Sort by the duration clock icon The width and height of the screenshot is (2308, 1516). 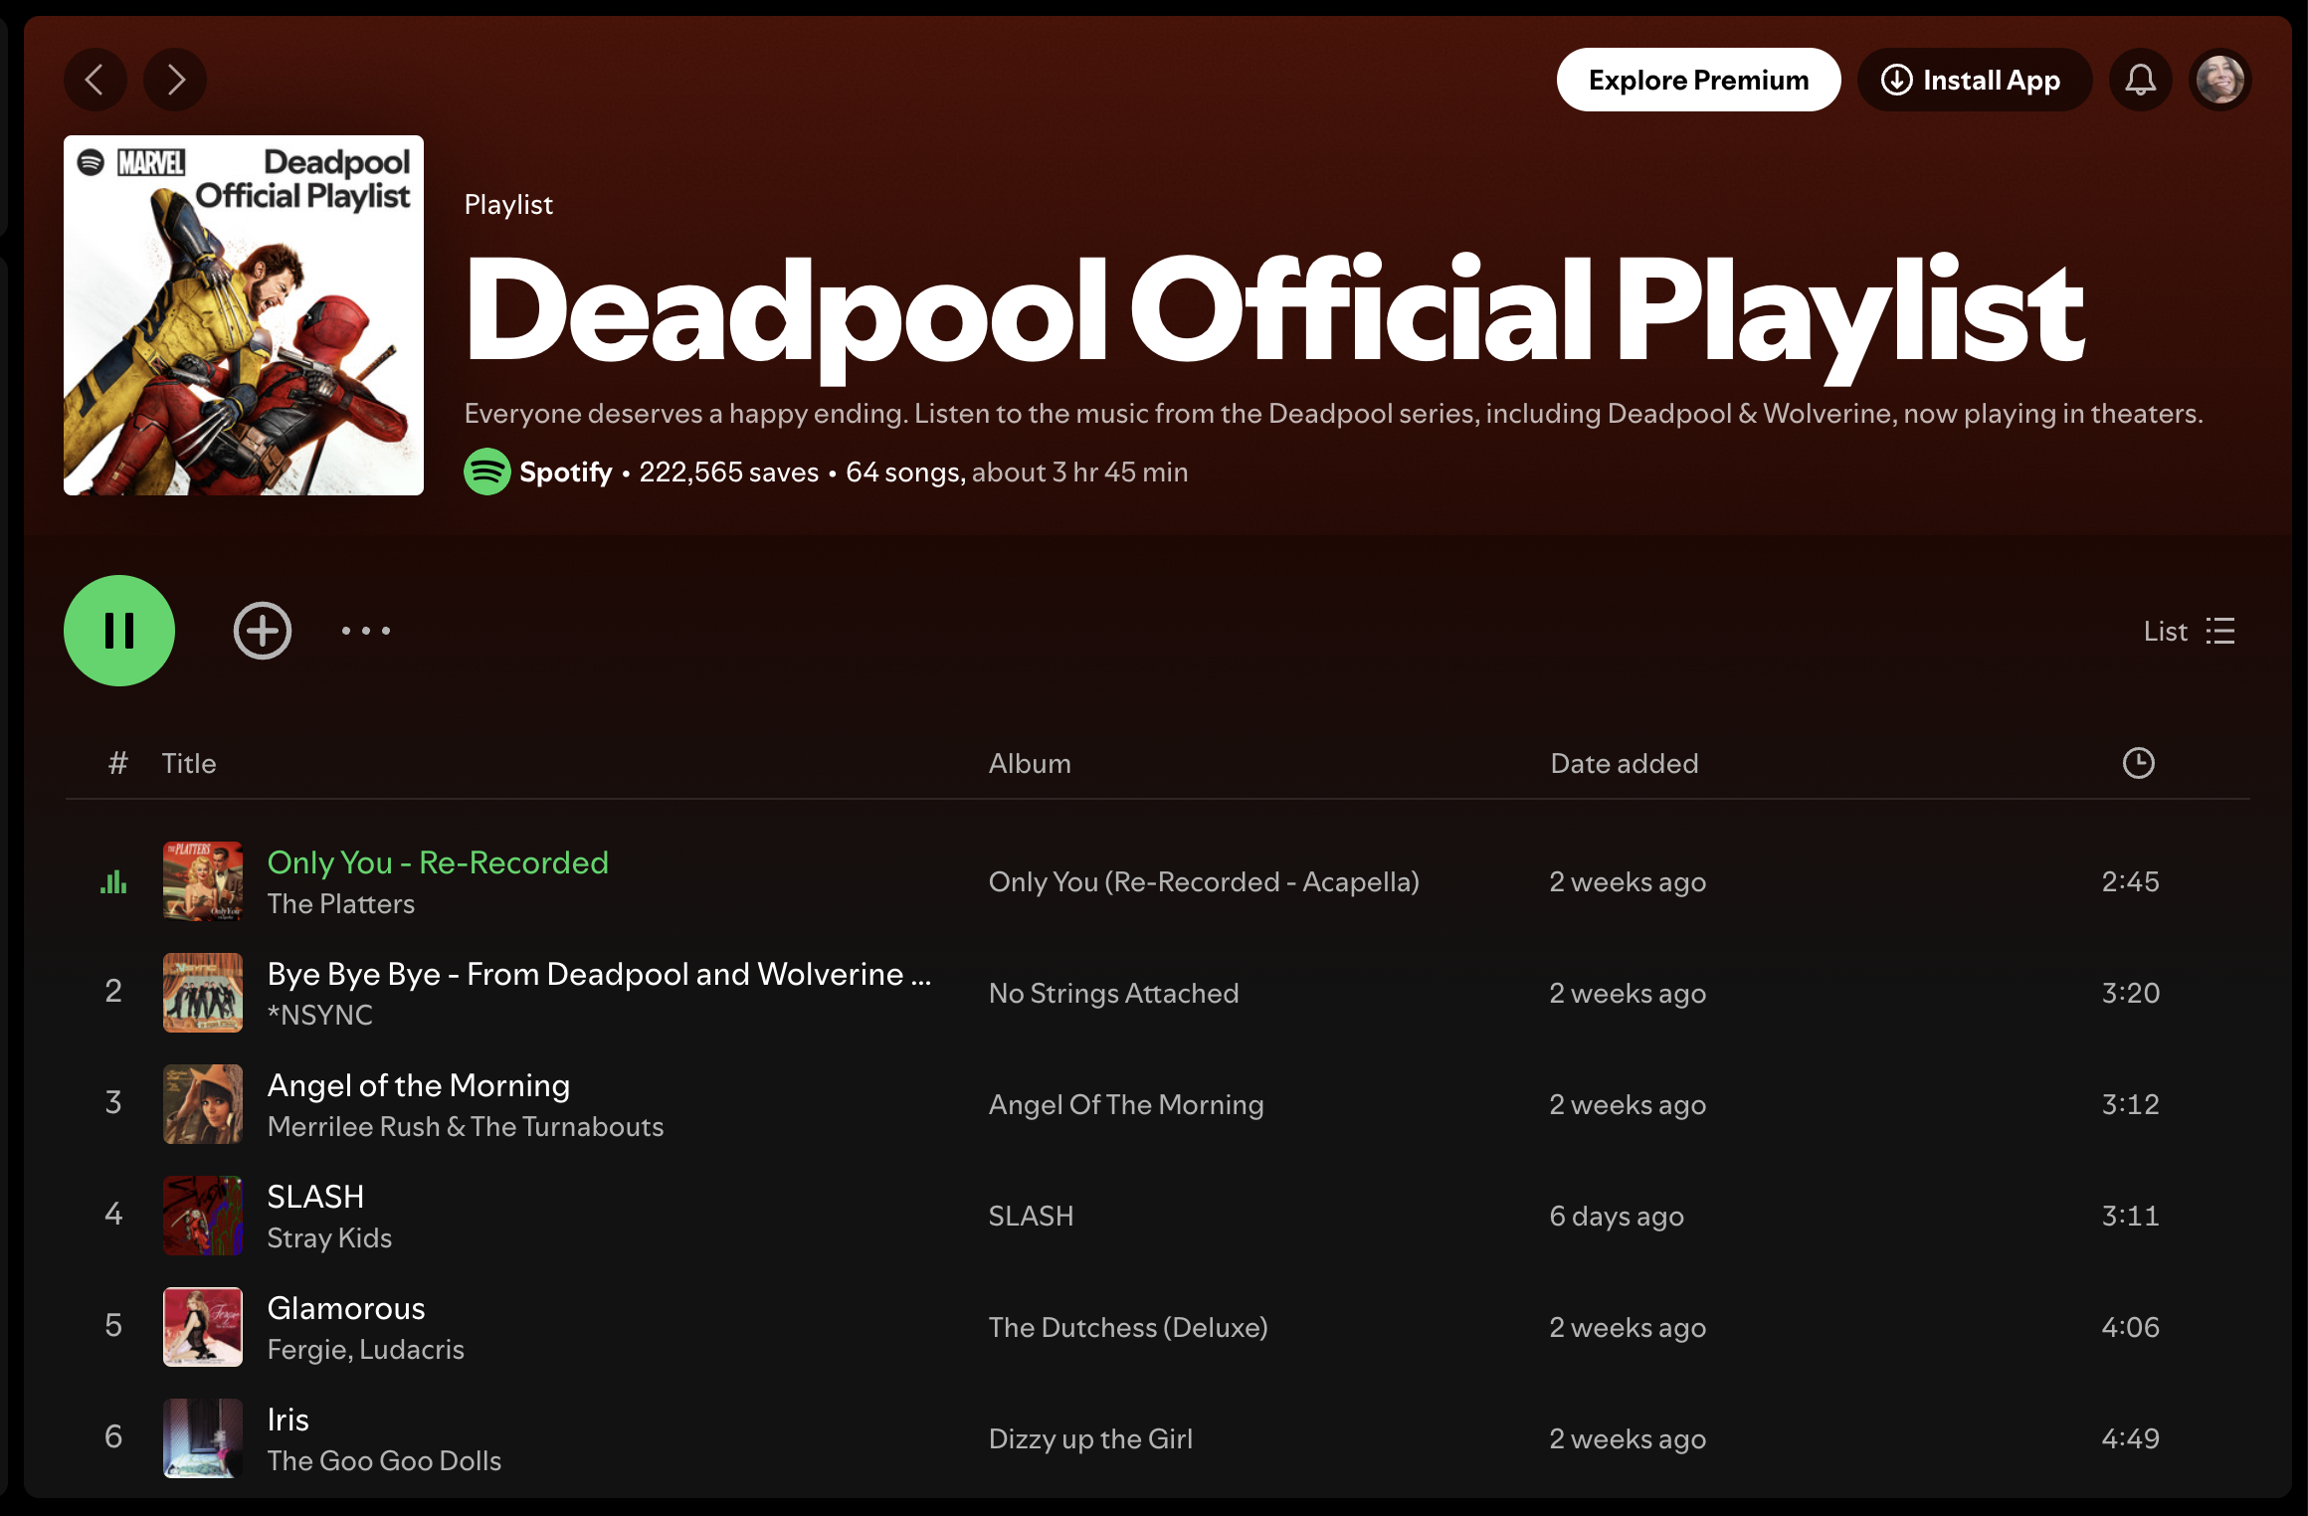[x=2138, y=763]
